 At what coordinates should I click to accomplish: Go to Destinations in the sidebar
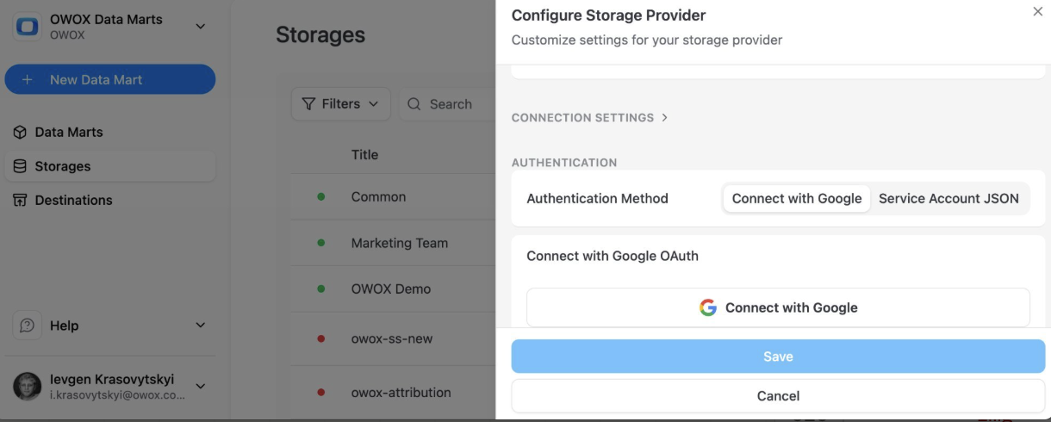(x=73, y=201)
